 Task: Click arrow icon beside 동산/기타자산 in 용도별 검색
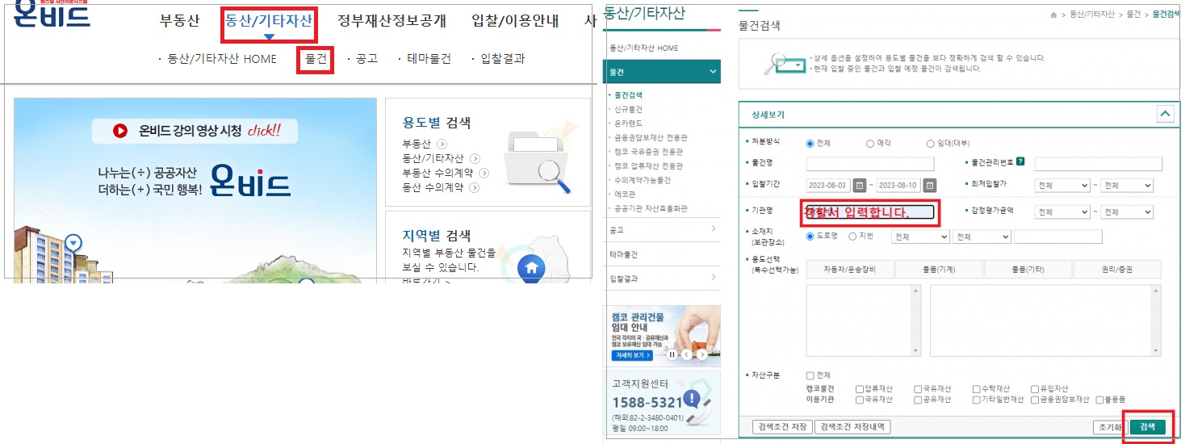click(475, 159)
